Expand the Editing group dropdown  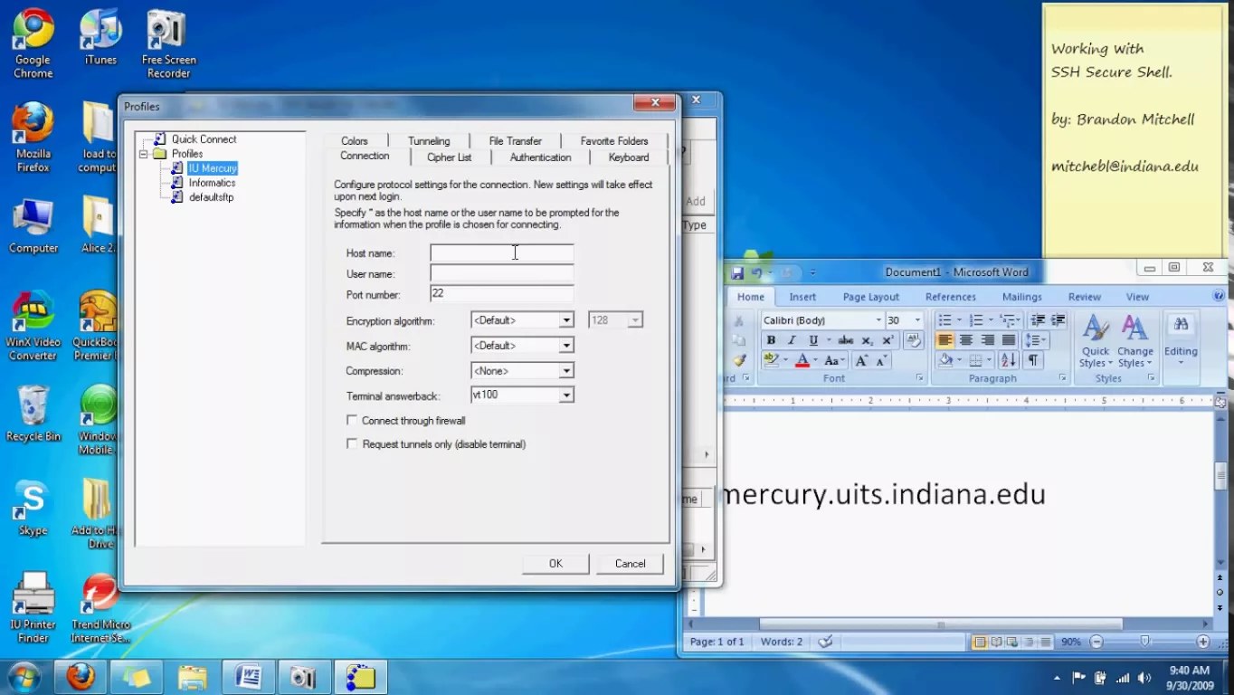pyautogui.click(x=1181, y=342)
